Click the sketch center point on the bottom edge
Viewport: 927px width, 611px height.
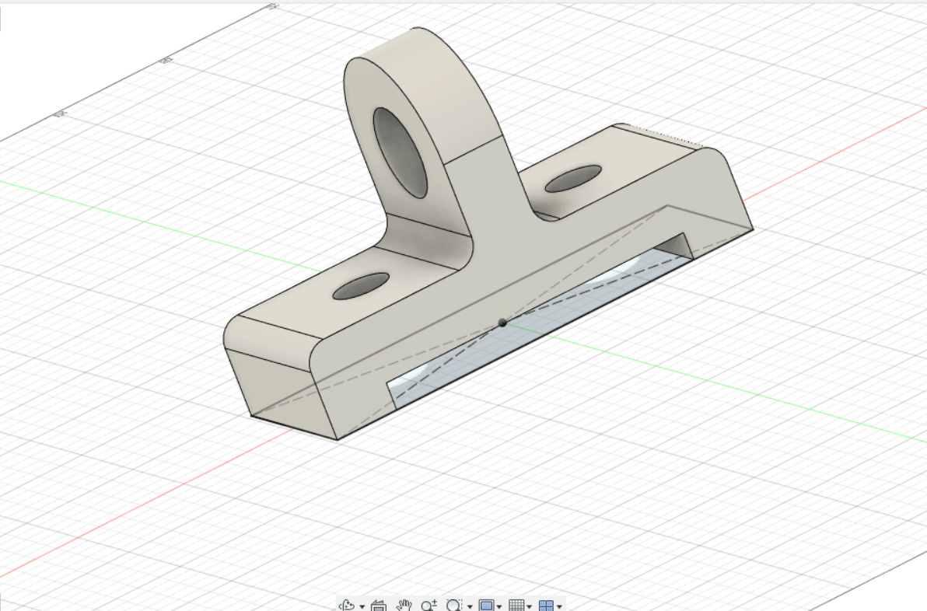(x=502, y=323)
